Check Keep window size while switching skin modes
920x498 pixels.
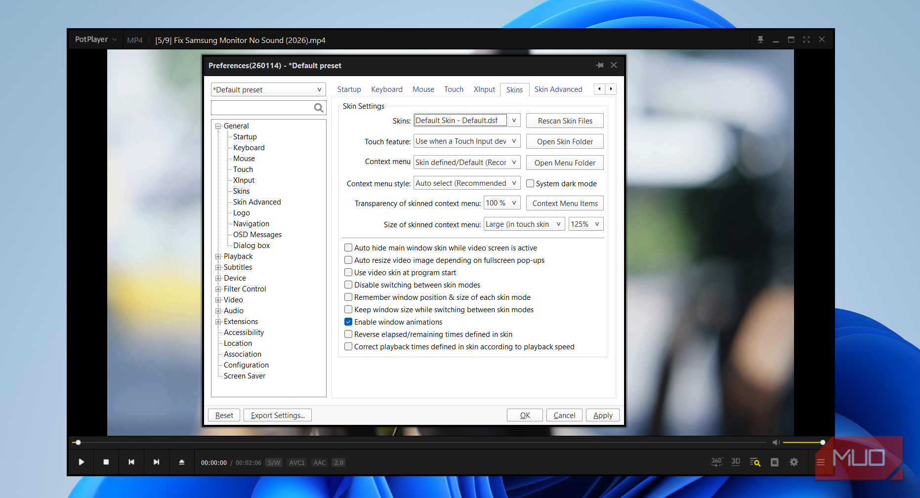[x=348, y=309]
